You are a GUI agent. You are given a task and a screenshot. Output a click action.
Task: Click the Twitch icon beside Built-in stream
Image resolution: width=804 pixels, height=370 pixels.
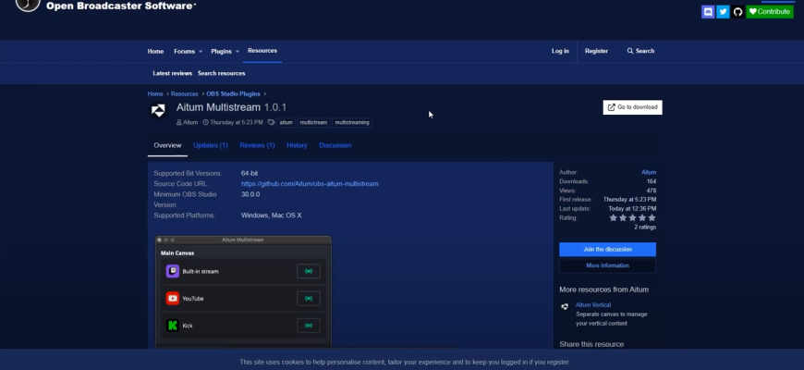[172, 271]
